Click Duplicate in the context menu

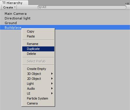[x=38, y=49]
